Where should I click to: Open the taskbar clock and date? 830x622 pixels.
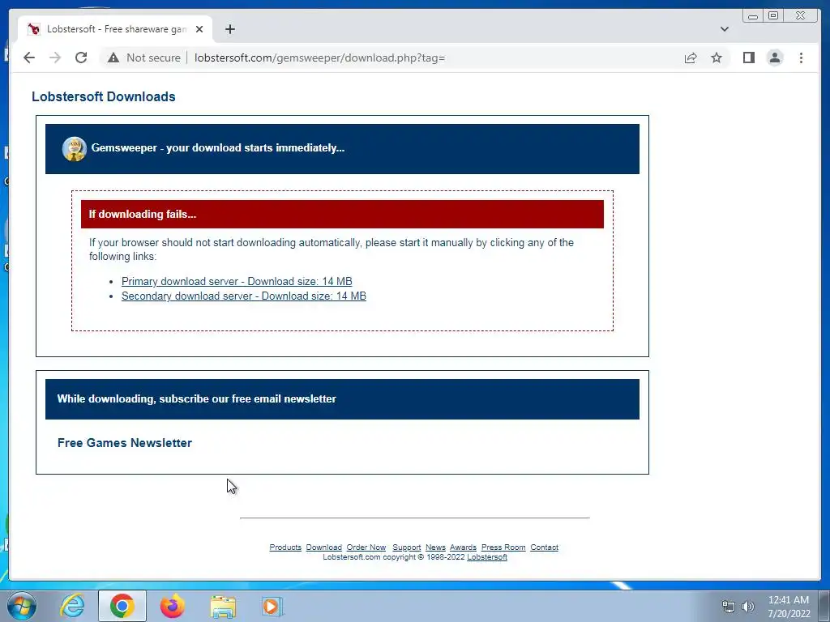click(789, 607)
